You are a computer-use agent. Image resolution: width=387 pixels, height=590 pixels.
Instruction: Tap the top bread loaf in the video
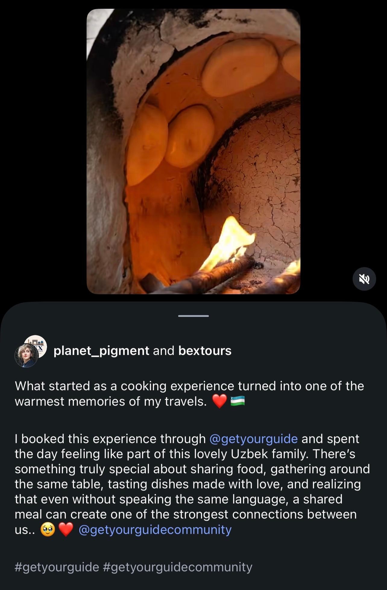tap(240, 69)
